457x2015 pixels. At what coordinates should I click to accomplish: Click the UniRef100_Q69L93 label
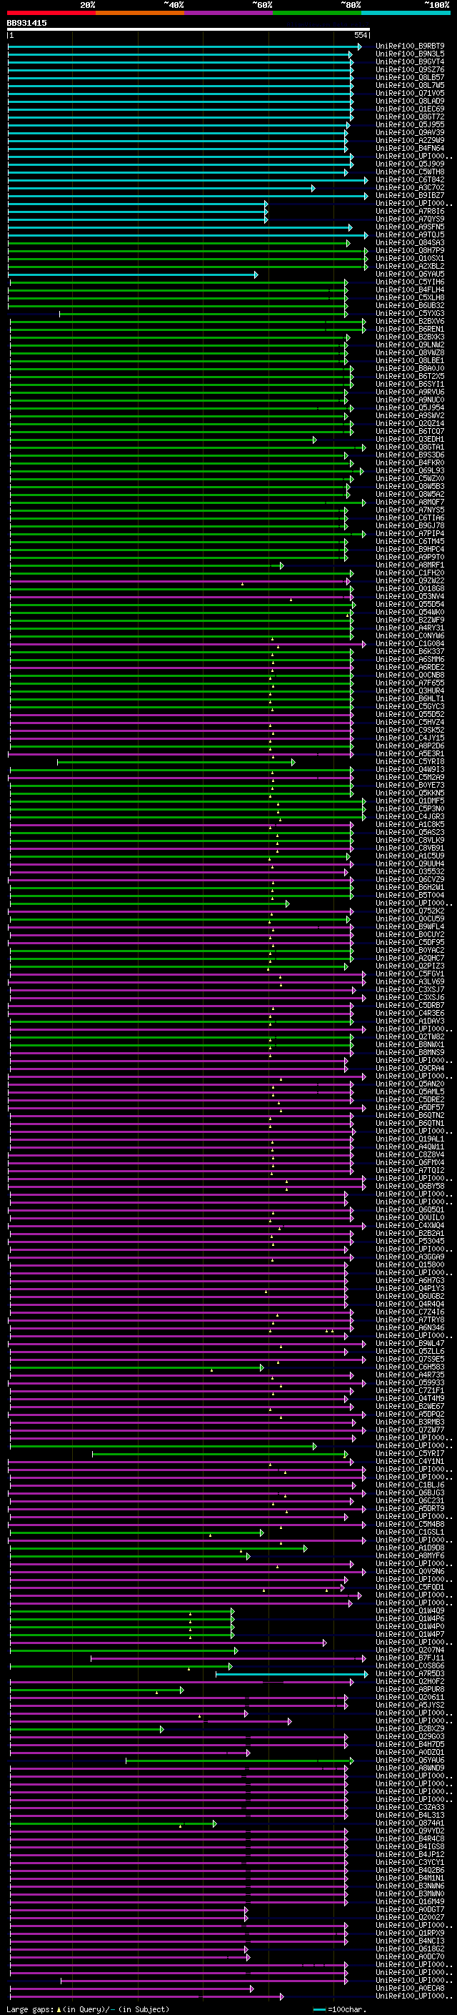(x=410, y=471)
